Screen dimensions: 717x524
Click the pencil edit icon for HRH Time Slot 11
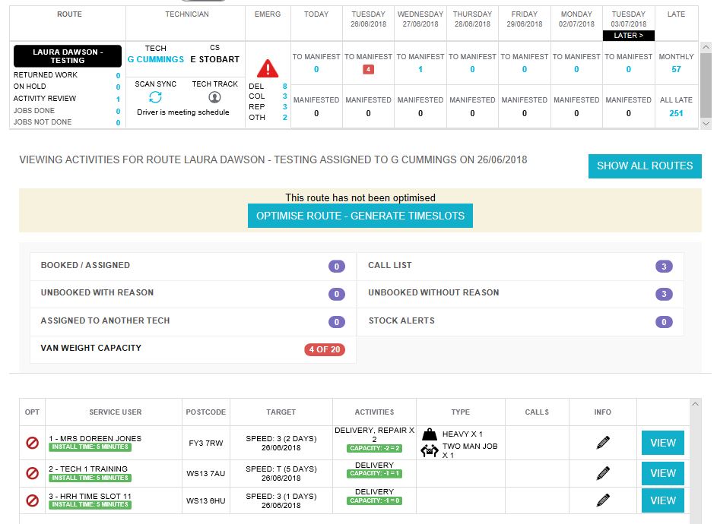[603, 500]
